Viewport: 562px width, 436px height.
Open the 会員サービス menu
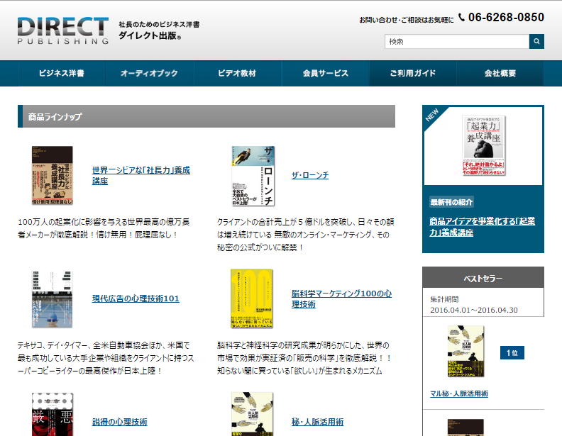[x=326, y=74]
